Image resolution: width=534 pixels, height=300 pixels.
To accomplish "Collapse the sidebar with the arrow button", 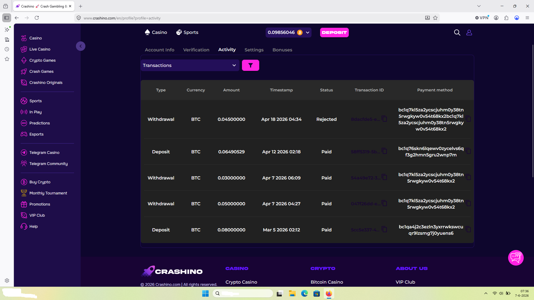I will coord(81,46).
